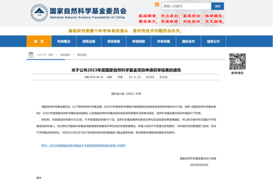Click the 【打印】 print link

click(150, 77)
